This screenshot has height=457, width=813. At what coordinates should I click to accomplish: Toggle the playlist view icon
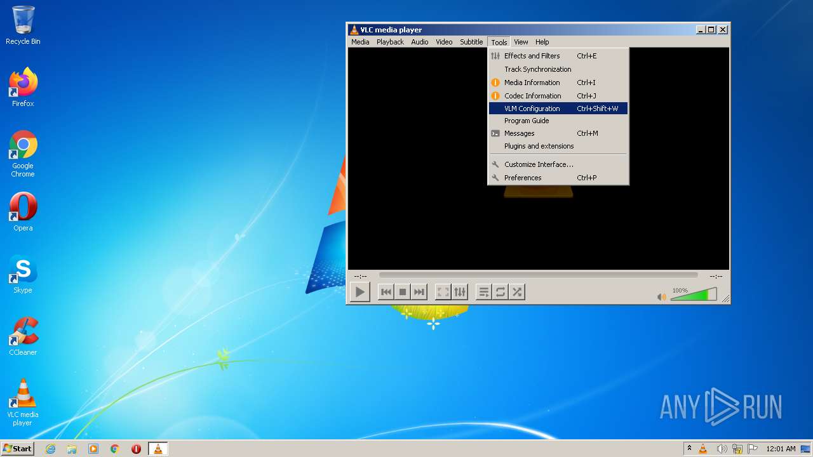click(484, 292)
